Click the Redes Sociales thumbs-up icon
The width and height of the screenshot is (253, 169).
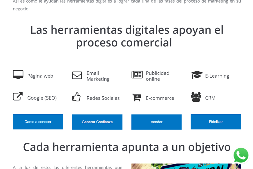(76, 97)
